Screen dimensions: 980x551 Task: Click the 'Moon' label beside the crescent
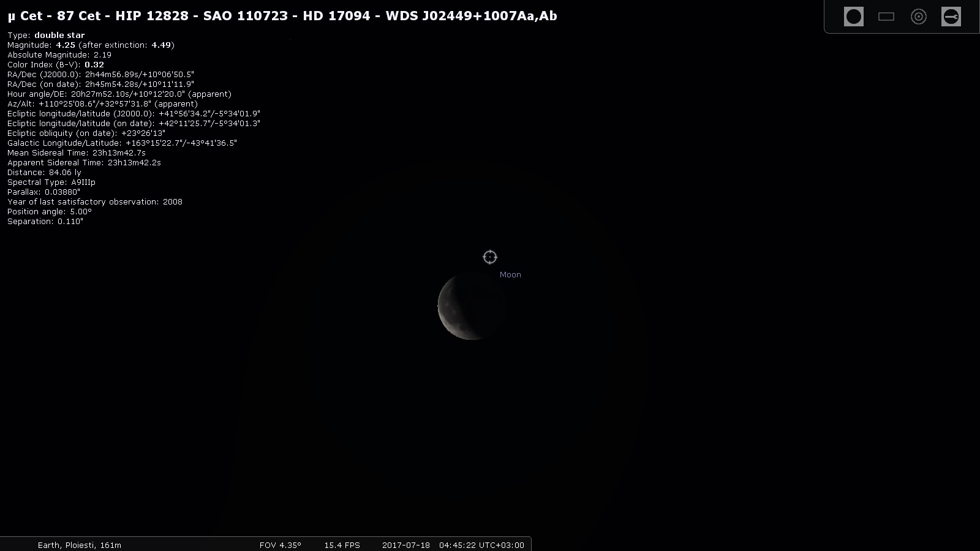coord(510,275)
